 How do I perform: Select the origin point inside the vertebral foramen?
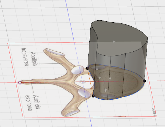[82, 82]
